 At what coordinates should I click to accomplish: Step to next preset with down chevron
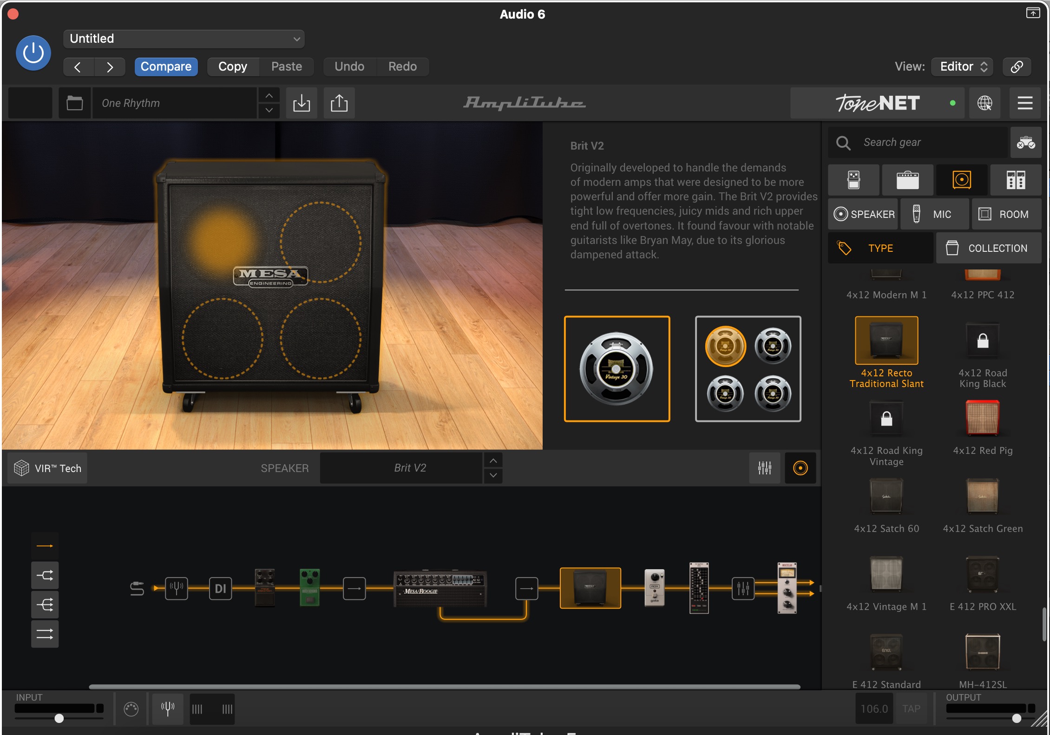(269, 111)
